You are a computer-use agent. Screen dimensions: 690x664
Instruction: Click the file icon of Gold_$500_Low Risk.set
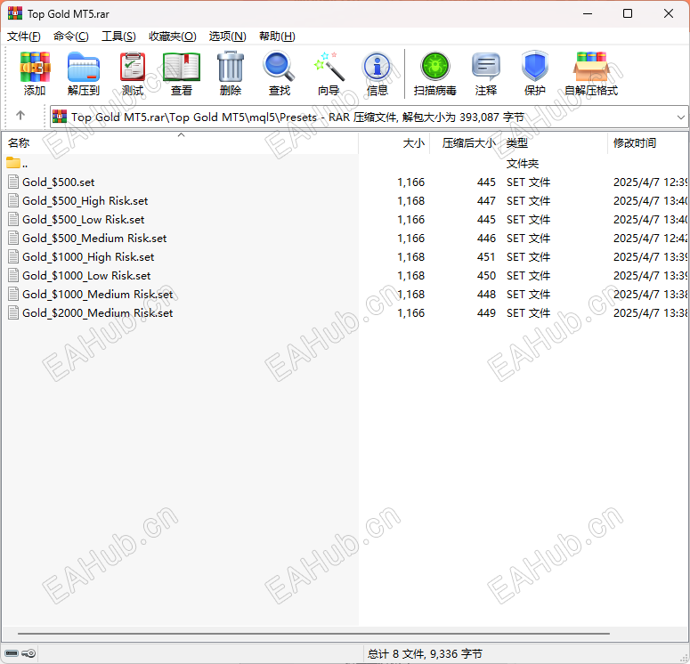13,219
